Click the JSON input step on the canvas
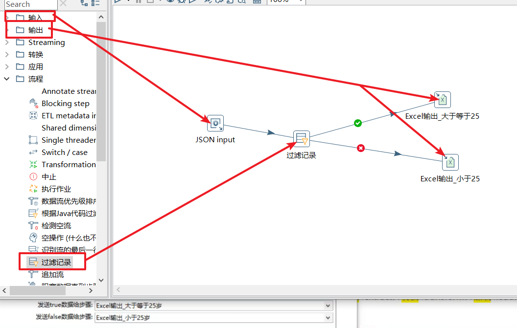Viewport: 517px width, 328px height. [x=215, y=123]
